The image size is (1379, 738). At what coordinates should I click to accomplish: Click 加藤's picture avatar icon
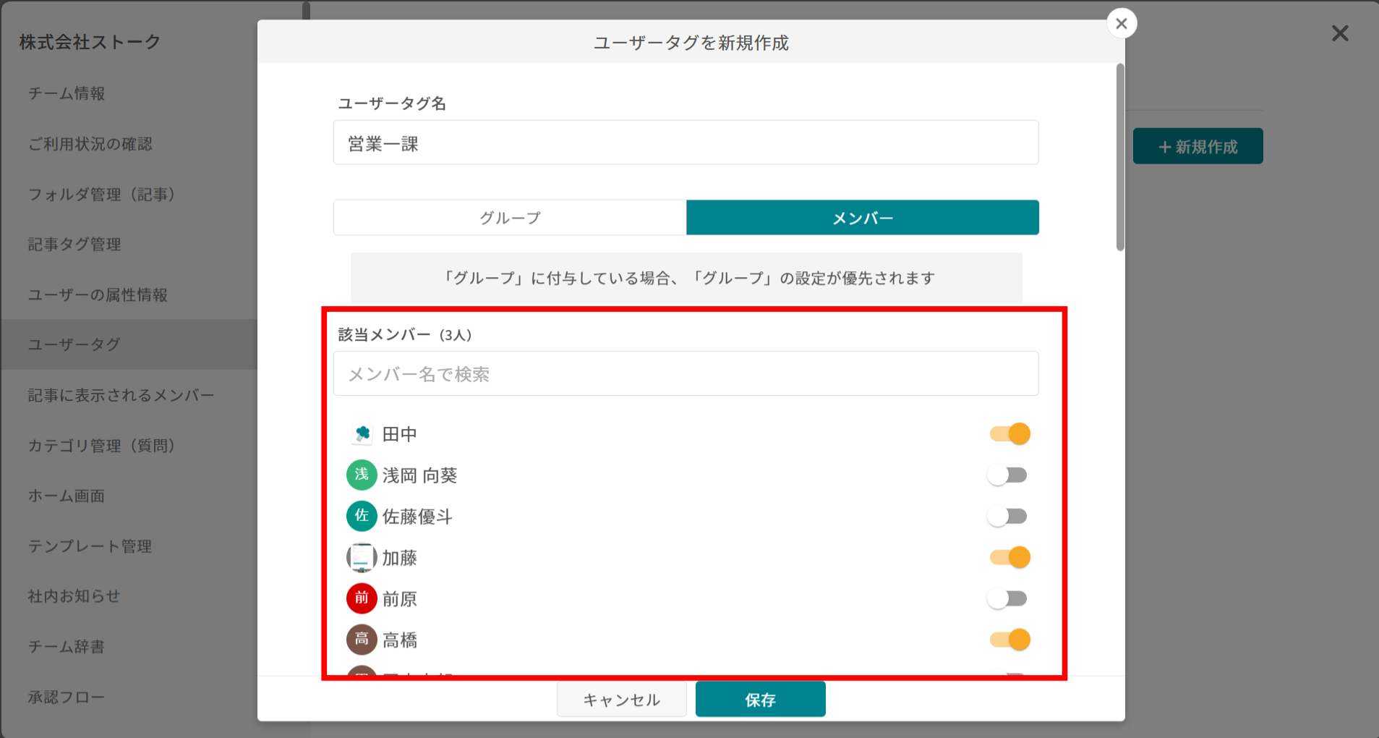362,557
